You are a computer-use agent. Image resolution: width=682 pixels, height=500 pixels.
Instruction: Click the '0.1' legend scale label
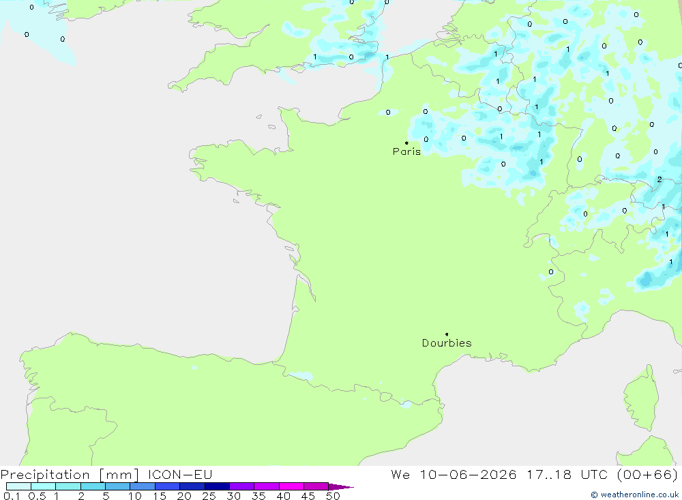12,496
